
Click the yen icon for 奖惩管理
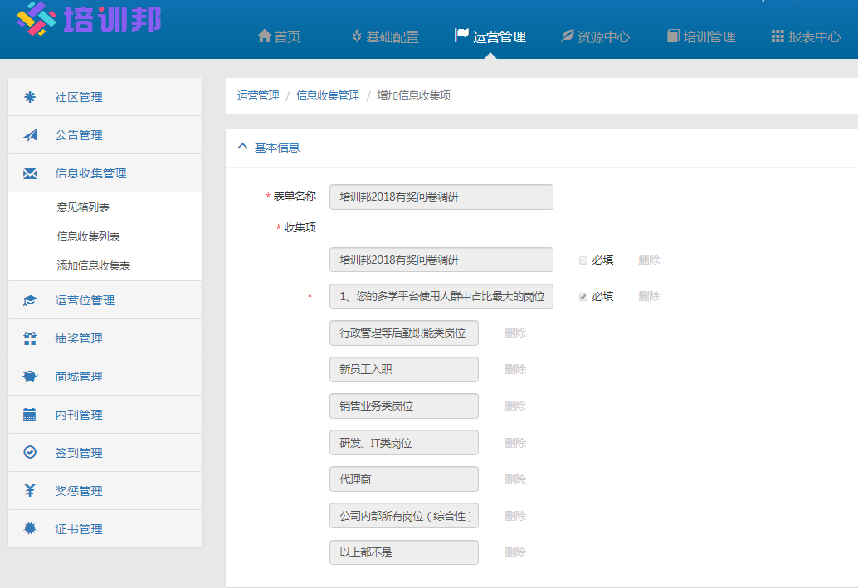tap(30, 491)
